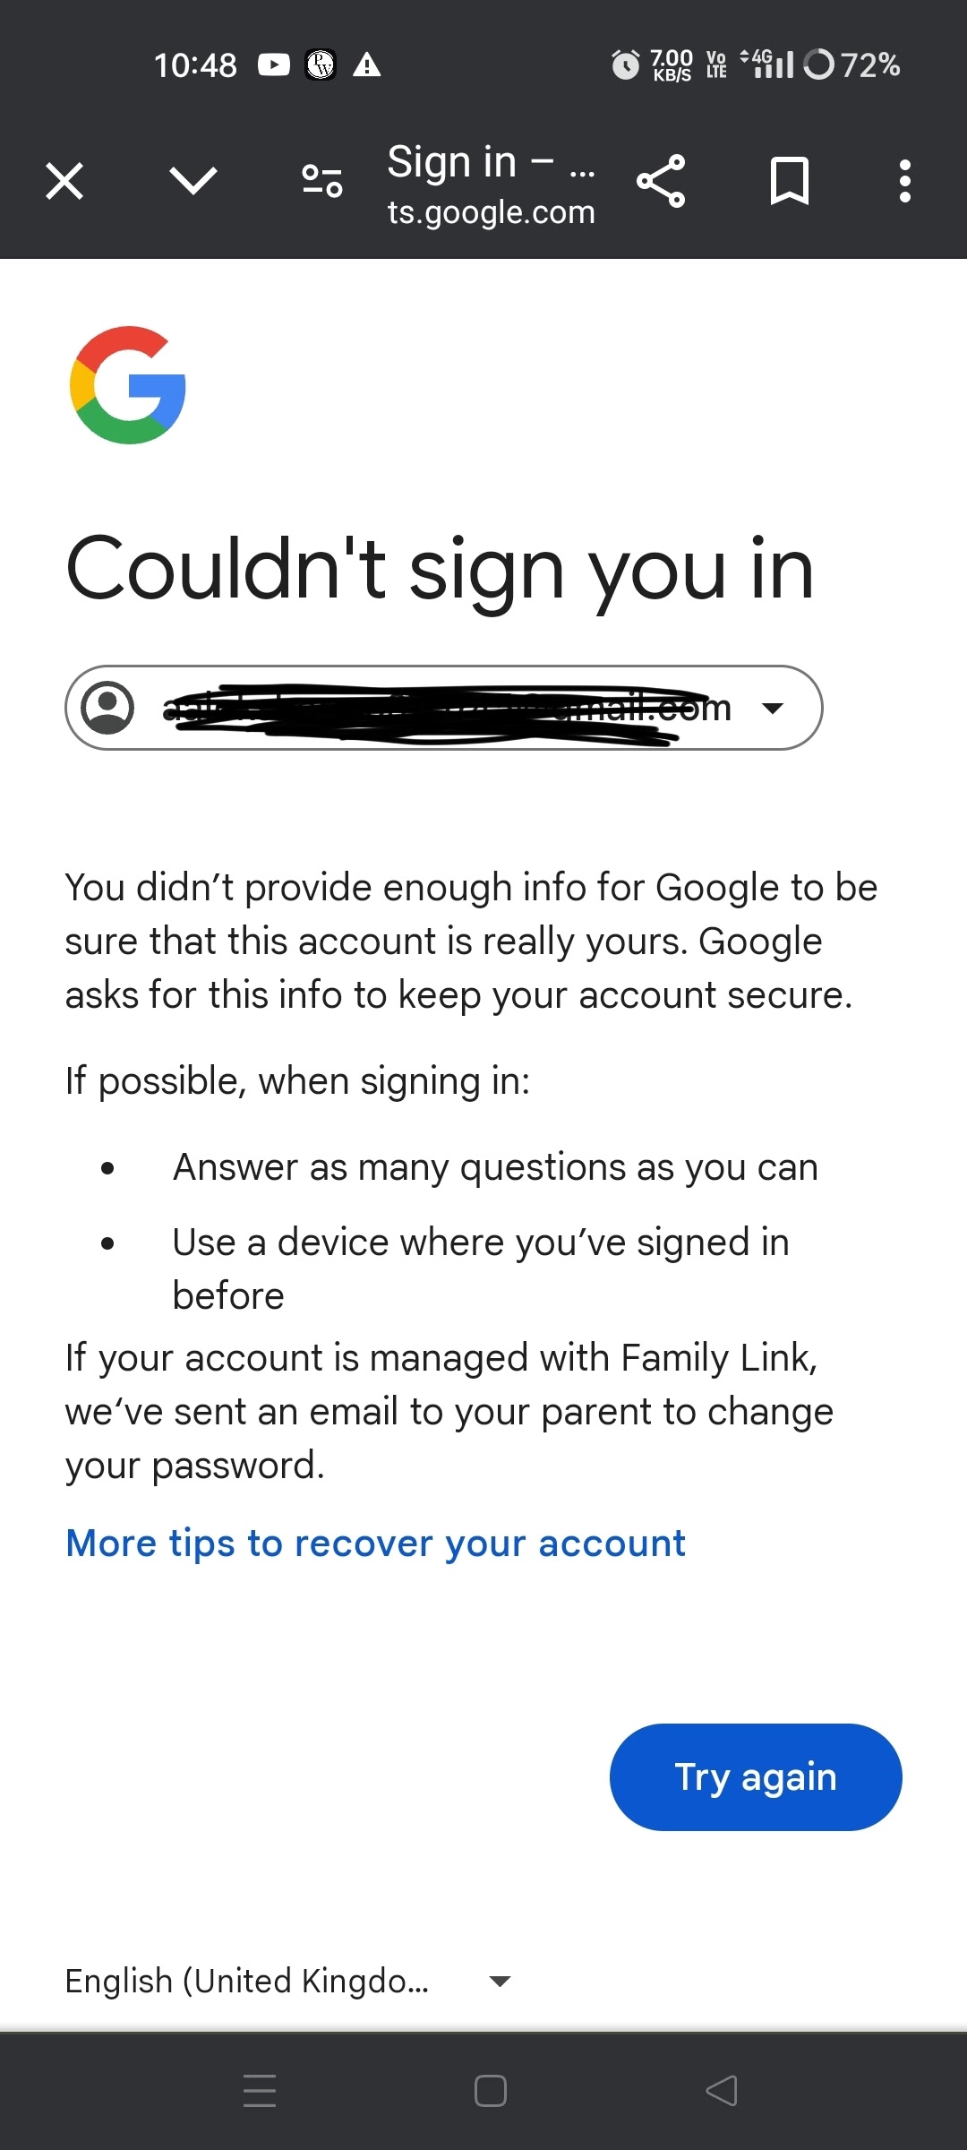Tap the warning triangle in status bar
Screen dimensions: 967x2150
(367, 64)
